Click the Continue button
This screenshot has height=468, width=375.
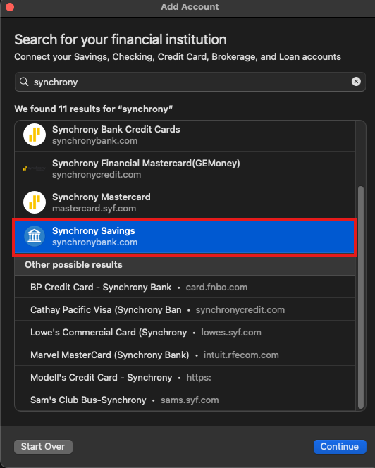tap(340, 447)
